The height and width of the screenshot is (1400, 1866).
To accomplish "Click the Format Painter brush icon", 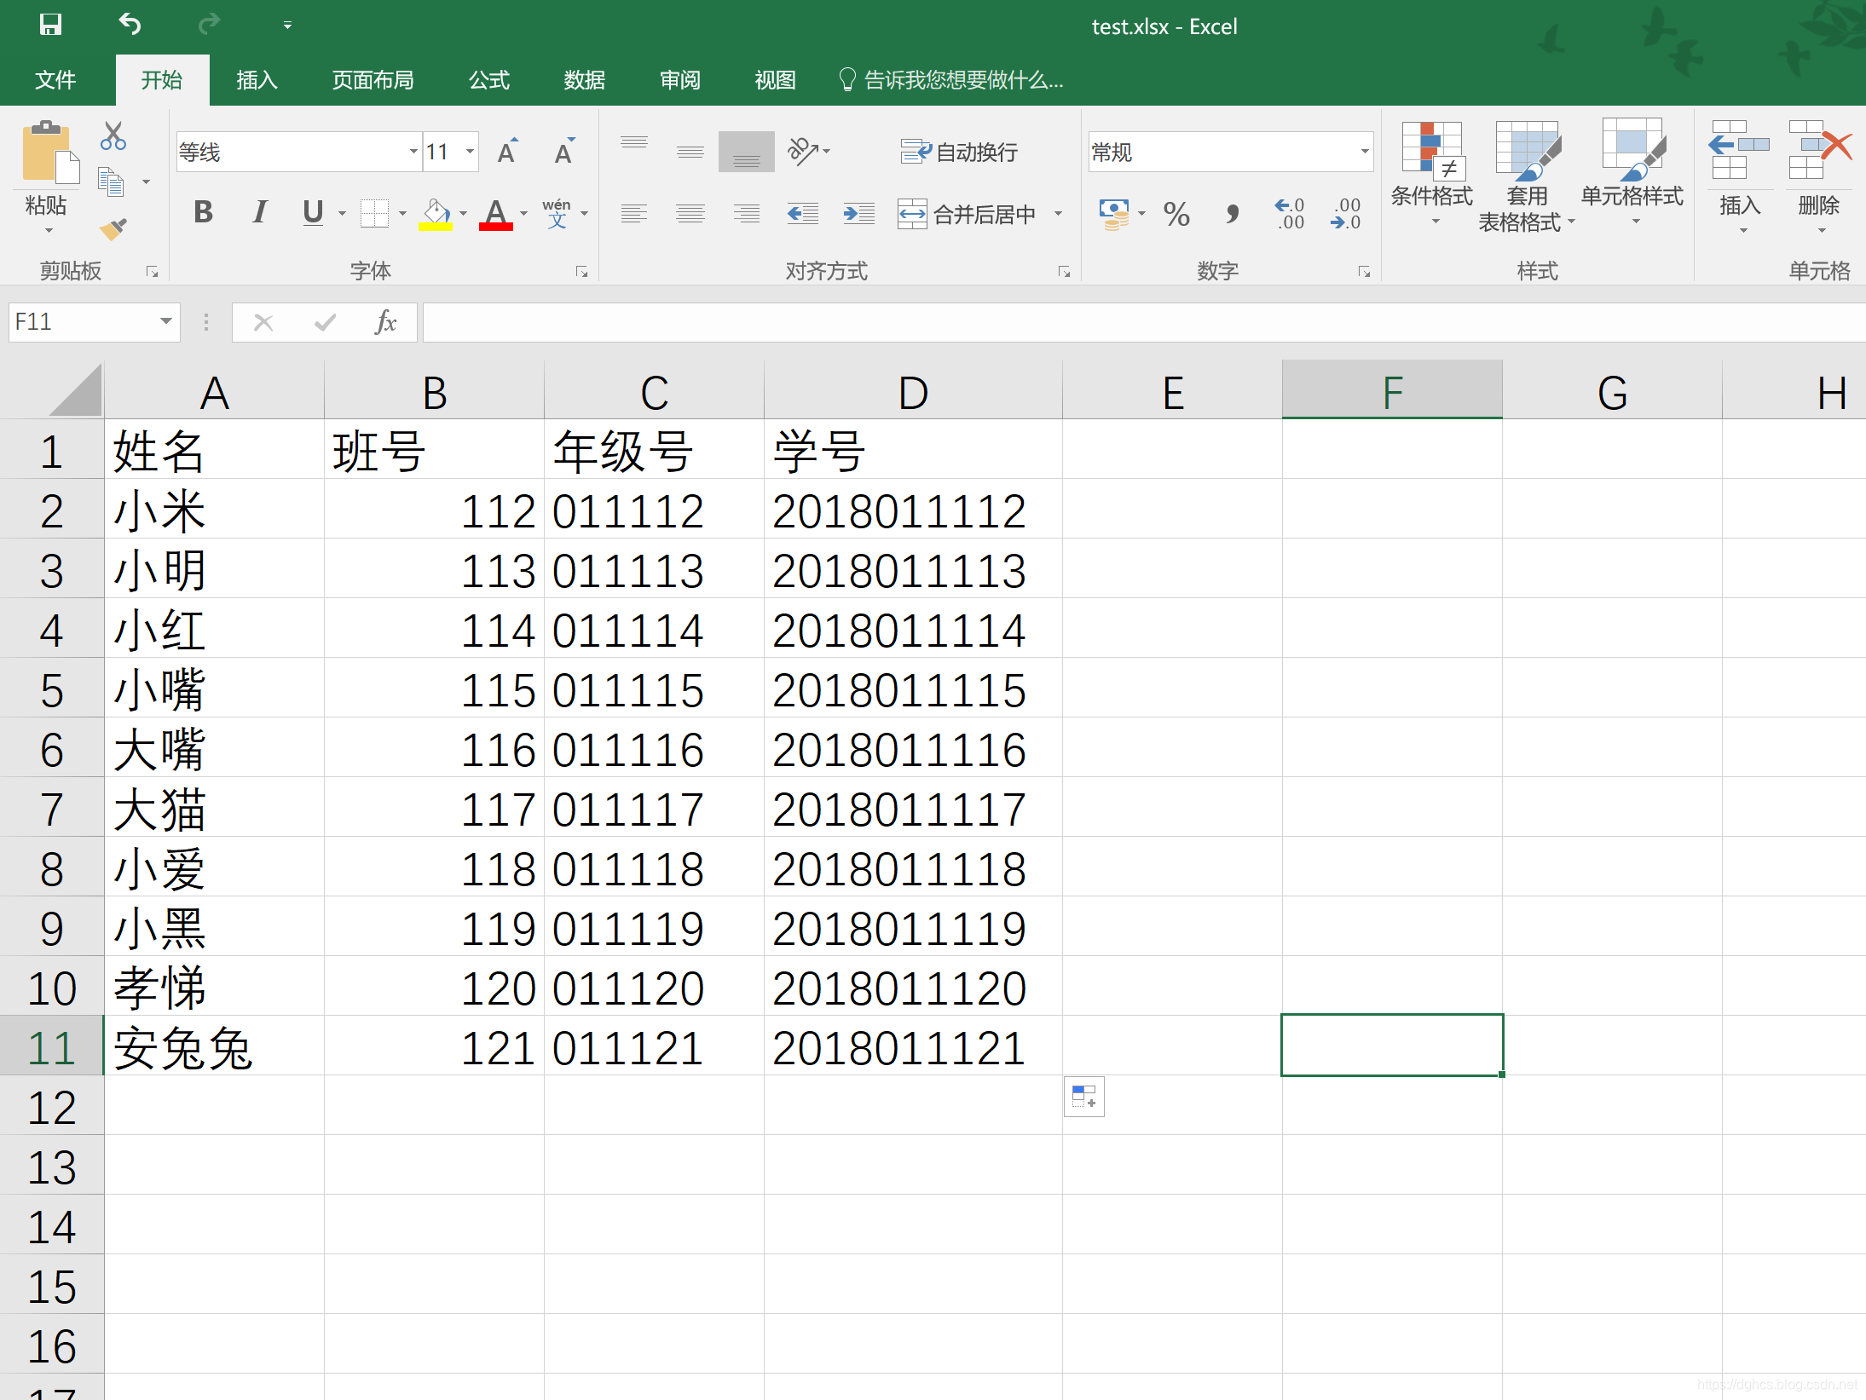I will 113,228.
